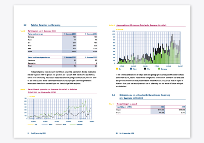
Task: Click title Participanten per 31 december 2006
Action: 42,31
